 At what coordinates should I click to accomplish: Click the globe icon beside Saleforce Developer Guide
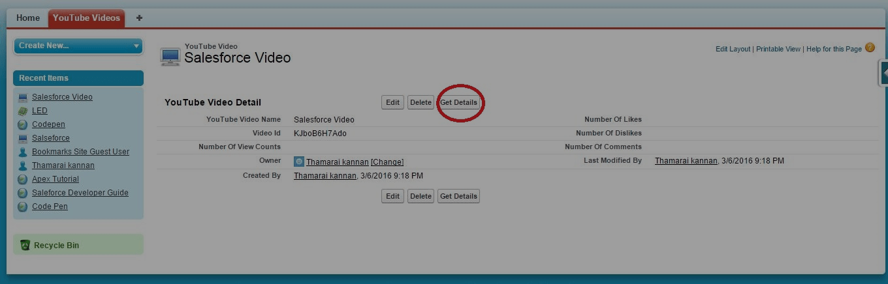[x=23, y=193]
